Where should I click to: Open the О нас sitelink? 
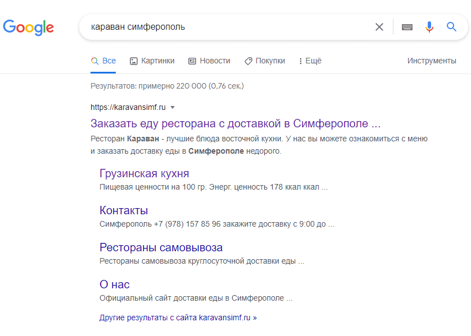[x=115, y=284]
